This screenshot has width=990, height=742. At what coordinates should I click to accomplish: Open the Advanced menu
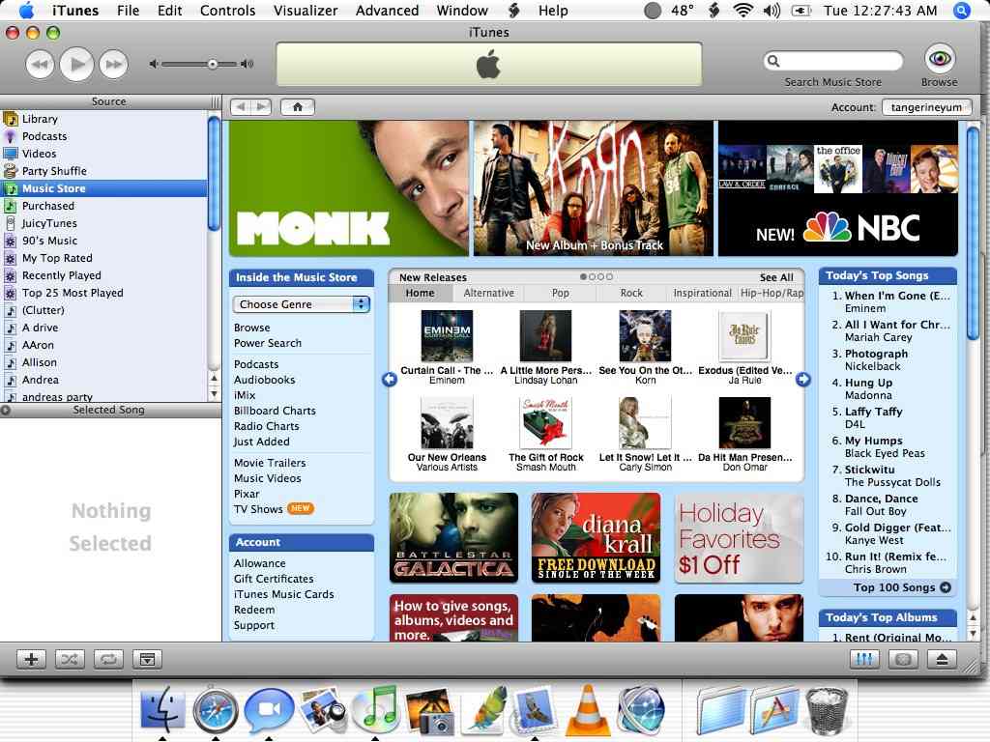click(387, 11)
